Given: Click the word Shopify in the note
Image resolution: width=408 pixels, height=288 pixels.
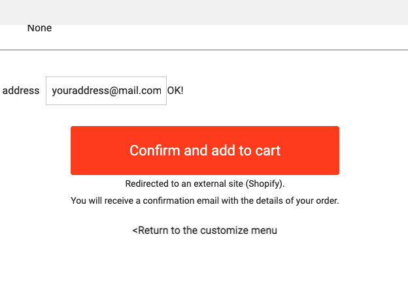Looking at the screenshot, I should pos(264,184).
